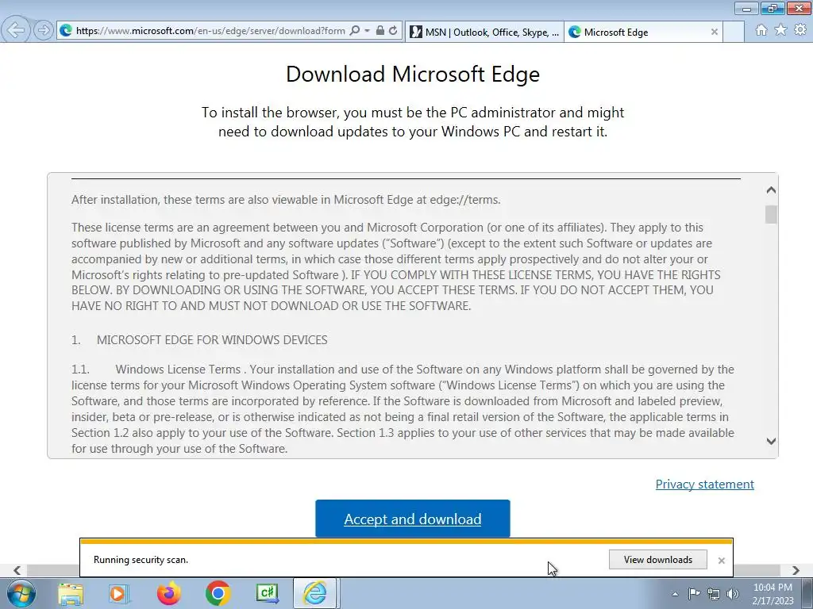Screen dimensions: 813x609
Task: Close the Microsoft Edge tab
Action: point(715,32)
